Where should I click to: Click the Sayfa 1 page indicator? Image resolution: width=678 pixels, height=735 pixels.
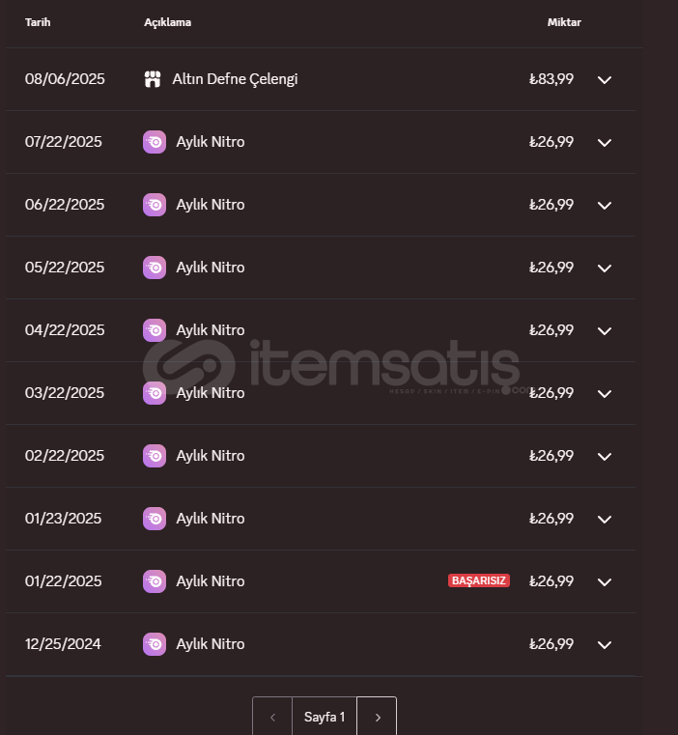(325, 718)
